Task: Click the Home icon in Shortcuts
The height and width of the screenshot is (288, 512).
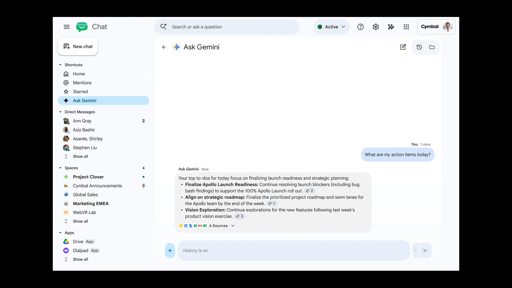Action: point(66,74)
